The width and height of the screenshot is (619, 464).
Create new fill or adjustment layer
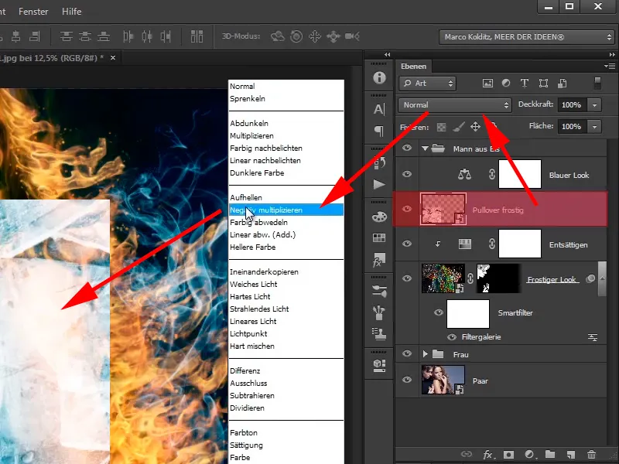(530, 455)
